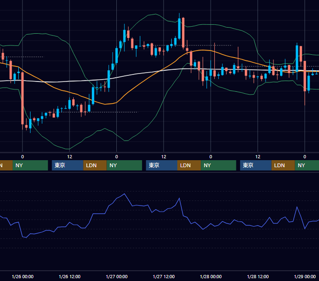Click the 東京 session block on 1/27

tap(162, 165)
